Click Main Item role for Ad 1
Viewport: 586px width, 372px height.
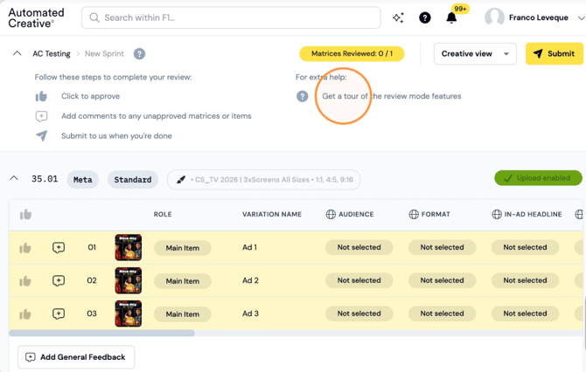(x=183, y=248)
